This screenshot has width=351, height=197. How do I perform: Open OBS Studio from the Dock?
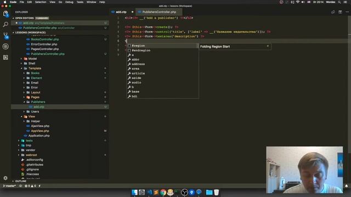click(184, 192)
